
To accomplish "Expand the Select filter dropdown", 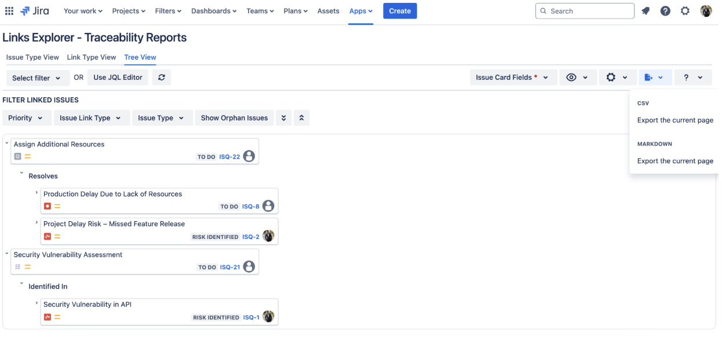I will pyautogui.click(x=37, y=78).
